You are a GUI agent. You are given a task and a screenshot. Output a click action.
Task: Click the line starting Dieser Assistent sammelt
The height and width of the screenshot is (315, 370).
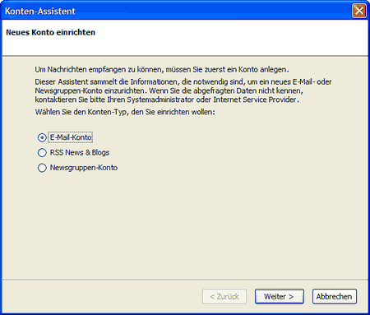coord(183,81)
